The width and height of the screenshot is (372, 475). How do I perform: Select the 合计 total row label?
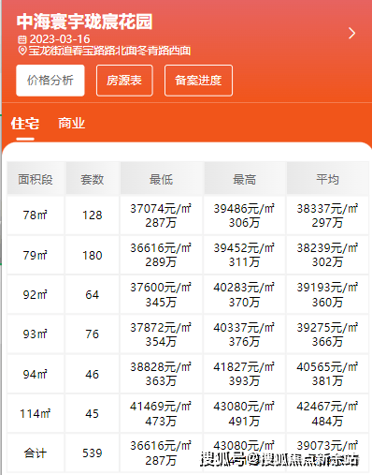36,453
